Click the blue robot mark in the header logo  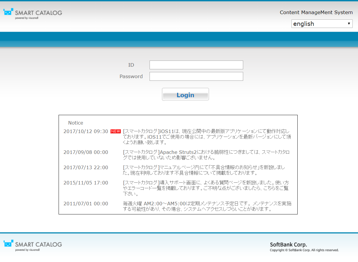[x=8, y=12]
